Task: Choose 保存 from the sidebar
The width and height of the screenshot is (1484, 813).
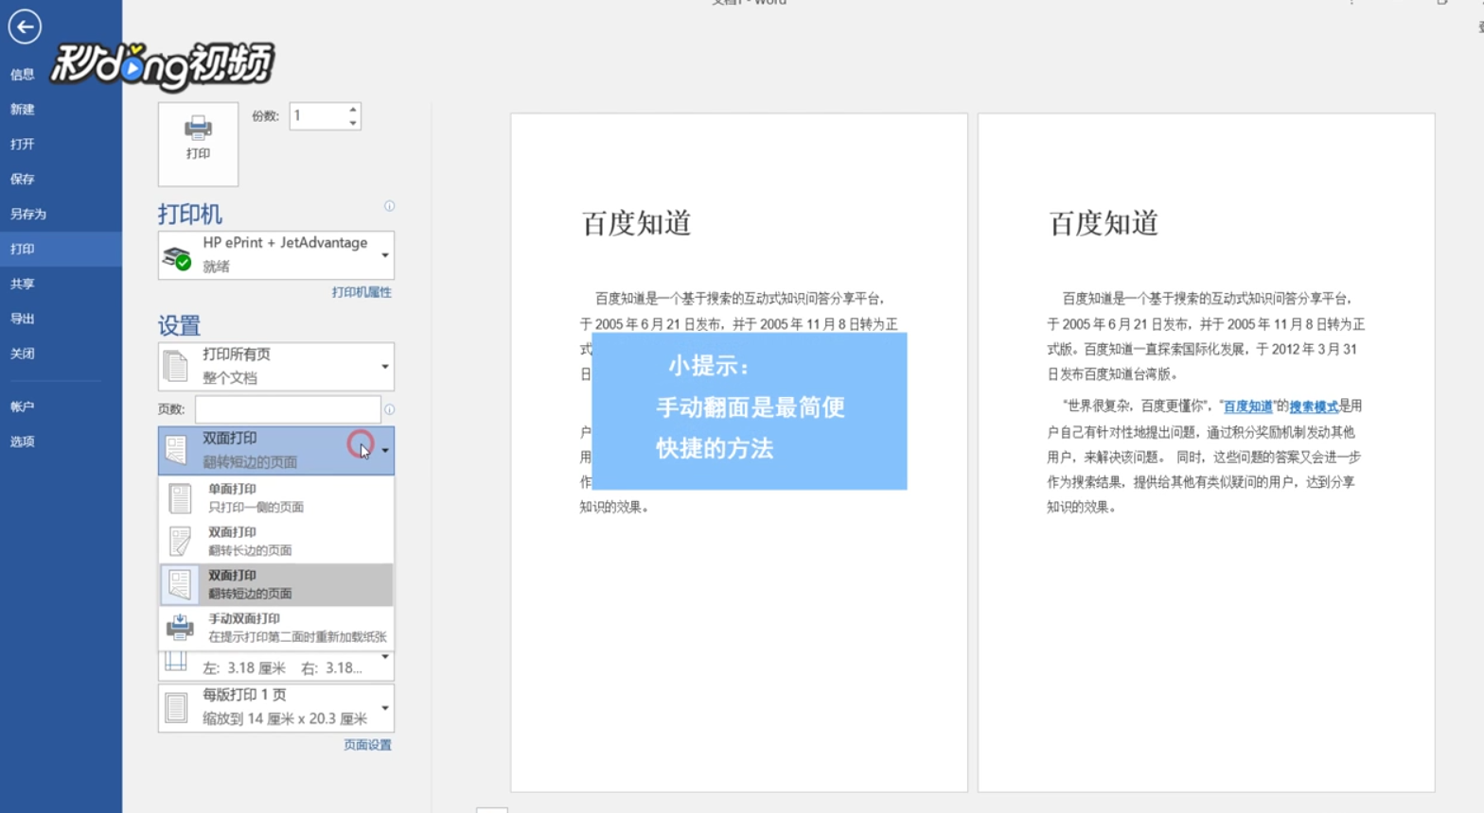Action: [x=23, y=179]
